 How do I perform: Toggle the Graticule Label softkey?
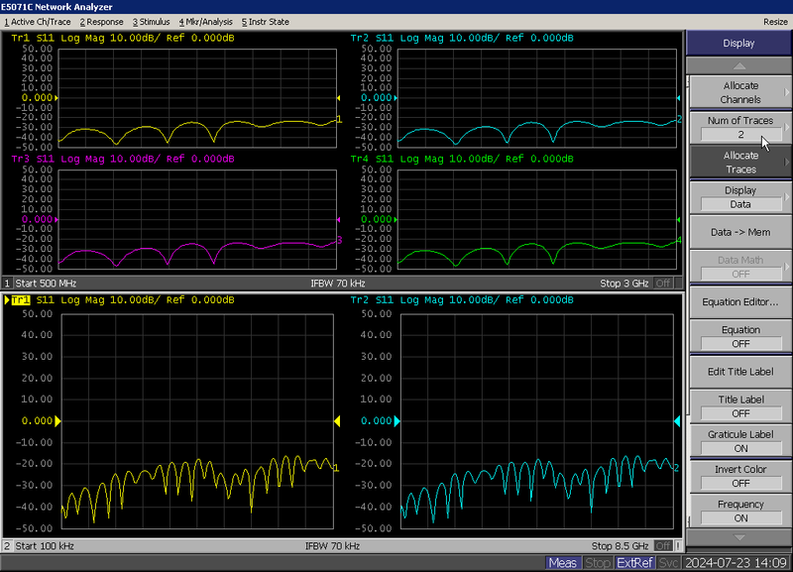pos(739,441)
